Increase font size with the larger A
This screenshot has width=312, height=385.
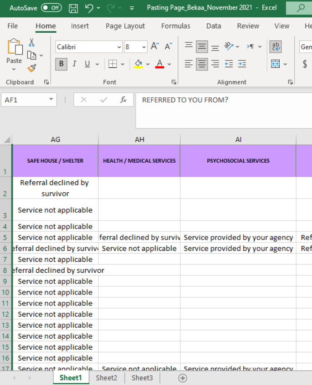[155, 46]
